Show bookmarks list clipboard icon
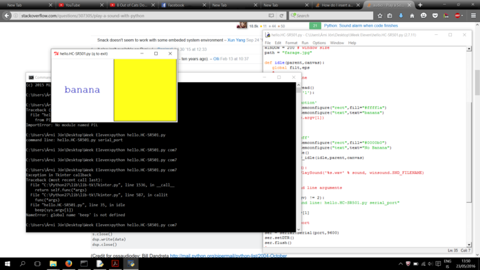The image size is (480, 270). 389,16
